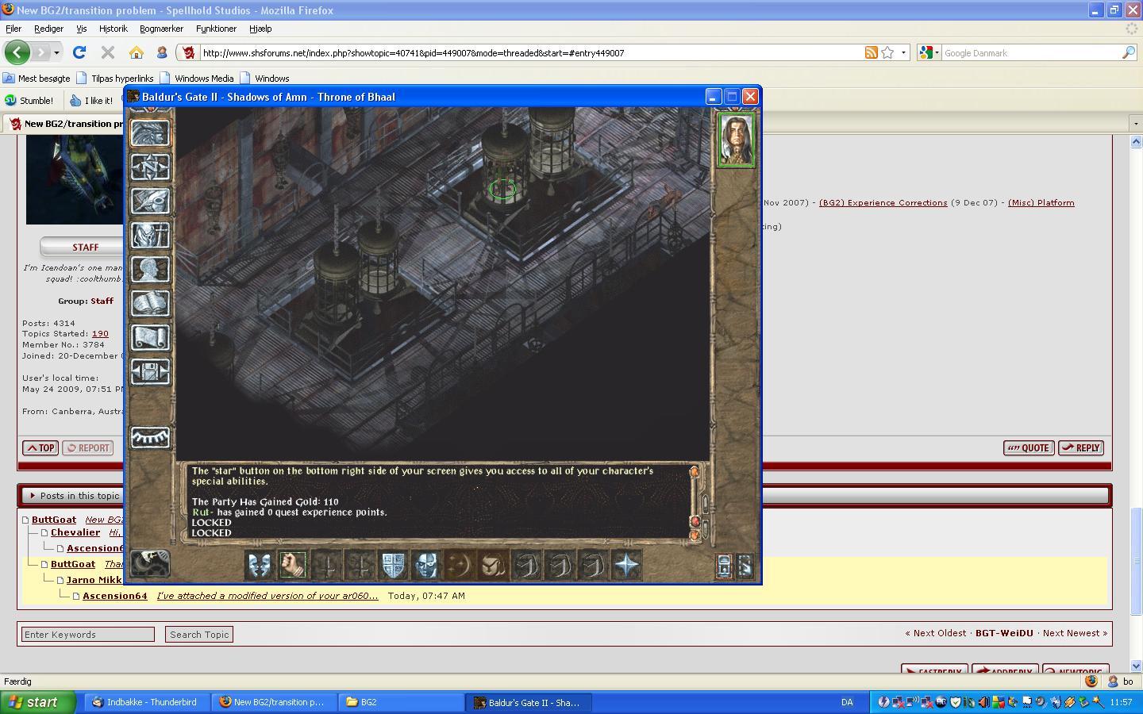1143x714 pixels.
Task: Open the Journal quill button
Action: (x=150, y=201)
